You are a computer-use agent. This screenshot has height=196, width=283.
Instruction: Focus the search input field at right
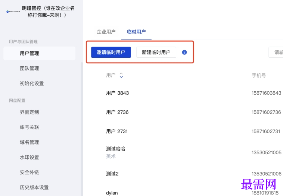[x=276, y=53]
